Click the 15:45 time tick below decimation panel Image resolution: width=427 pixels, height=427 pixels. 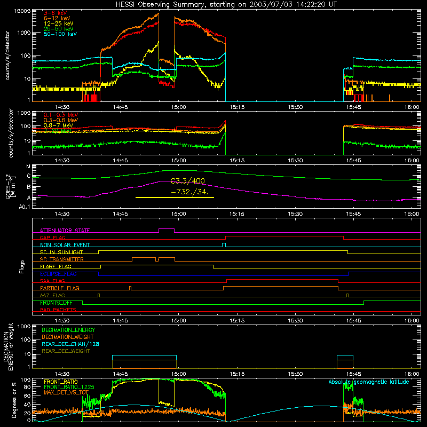[354, 374]
